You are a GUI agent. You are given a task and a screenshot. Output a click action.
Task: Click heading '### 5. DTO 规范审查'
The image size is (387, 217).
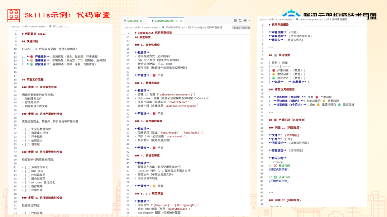coord(149,194)
